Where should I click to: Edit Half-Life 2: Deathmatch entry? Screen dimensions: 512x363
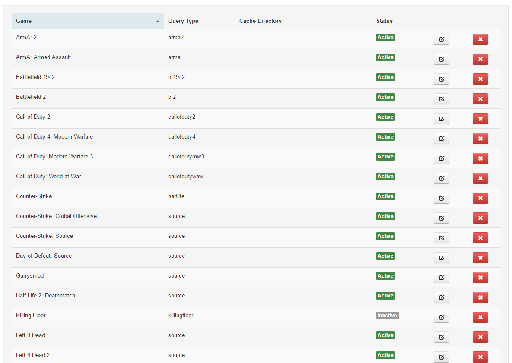(x=442, y=297)
